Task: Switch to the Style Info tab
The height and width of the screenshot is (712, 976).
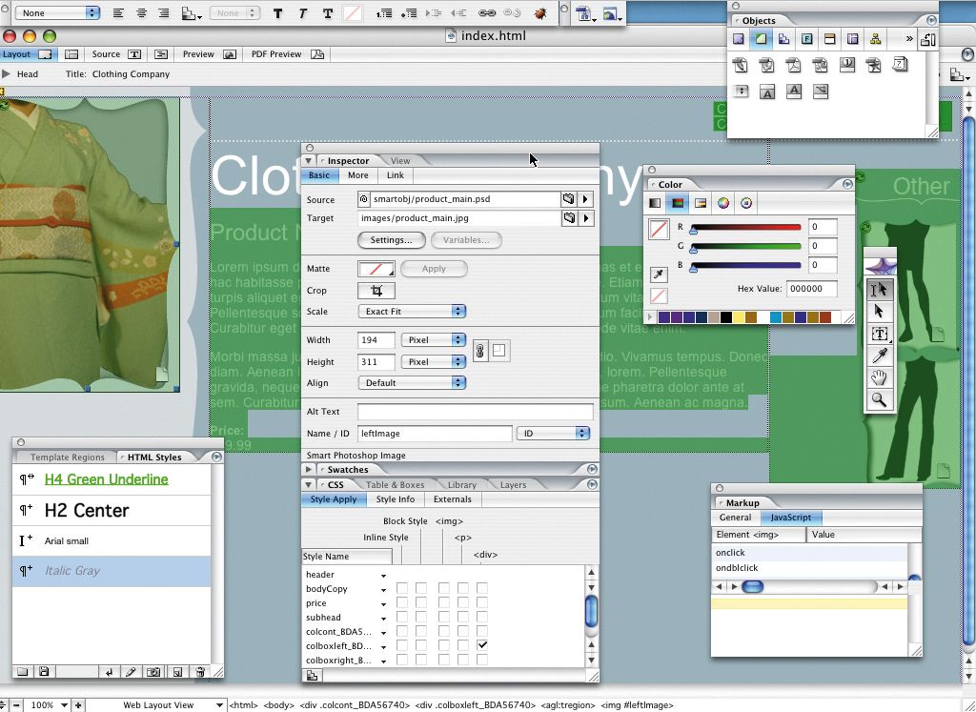Action: 396,499
